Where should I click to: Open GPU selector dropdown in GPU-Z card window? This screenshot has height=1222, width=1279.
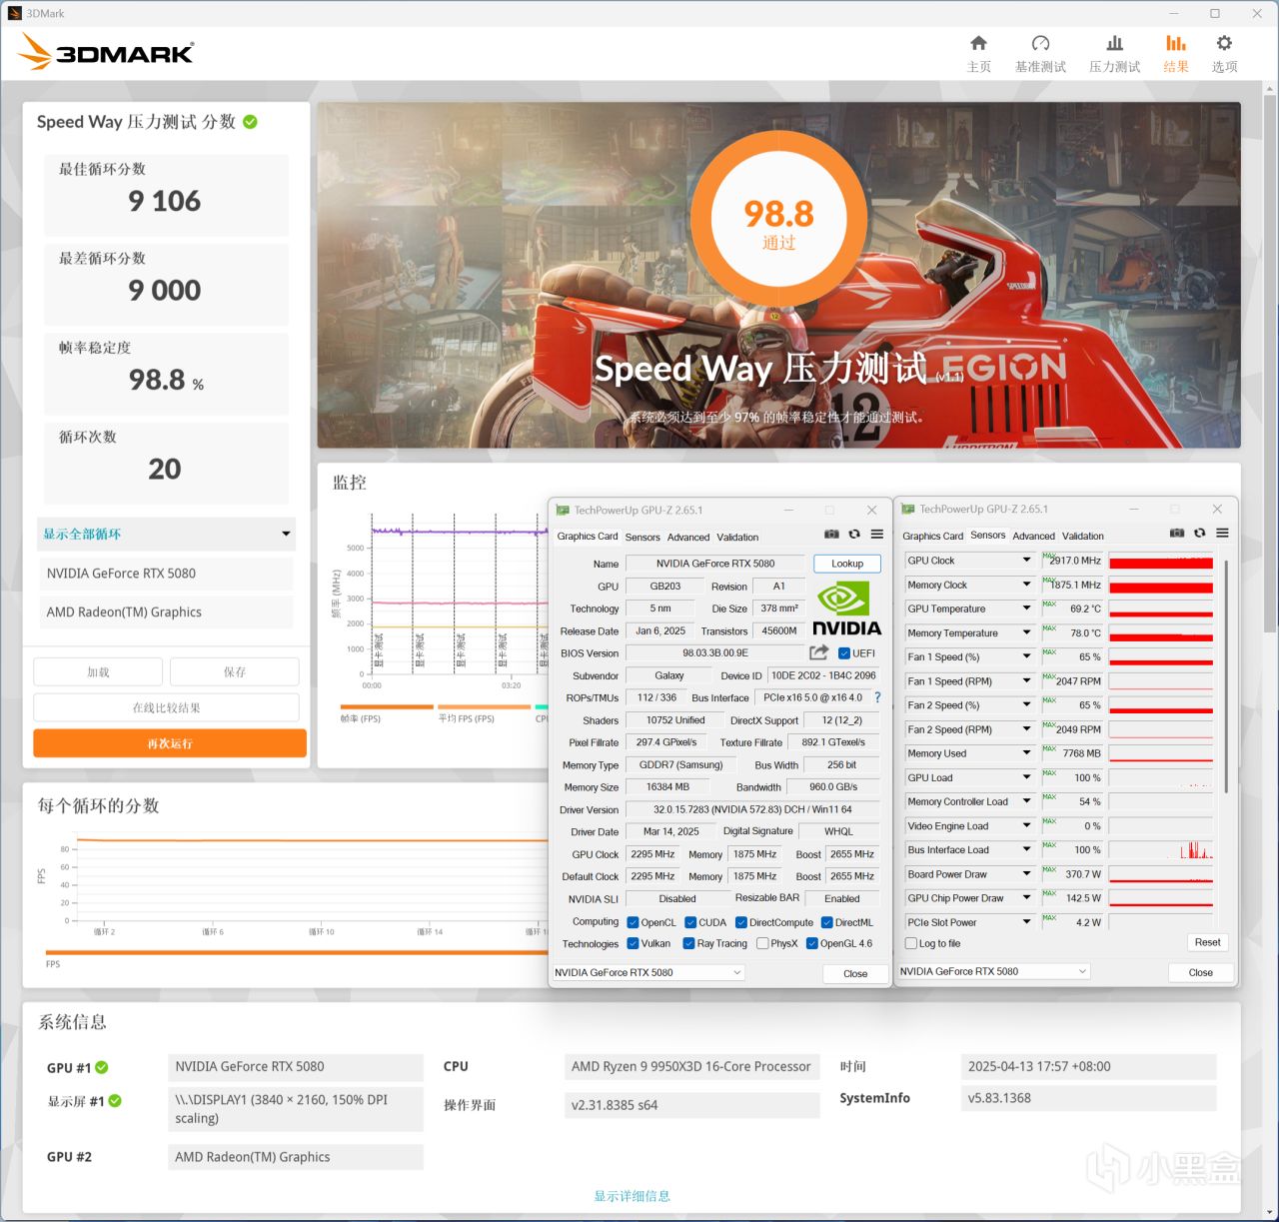point(648,972)
